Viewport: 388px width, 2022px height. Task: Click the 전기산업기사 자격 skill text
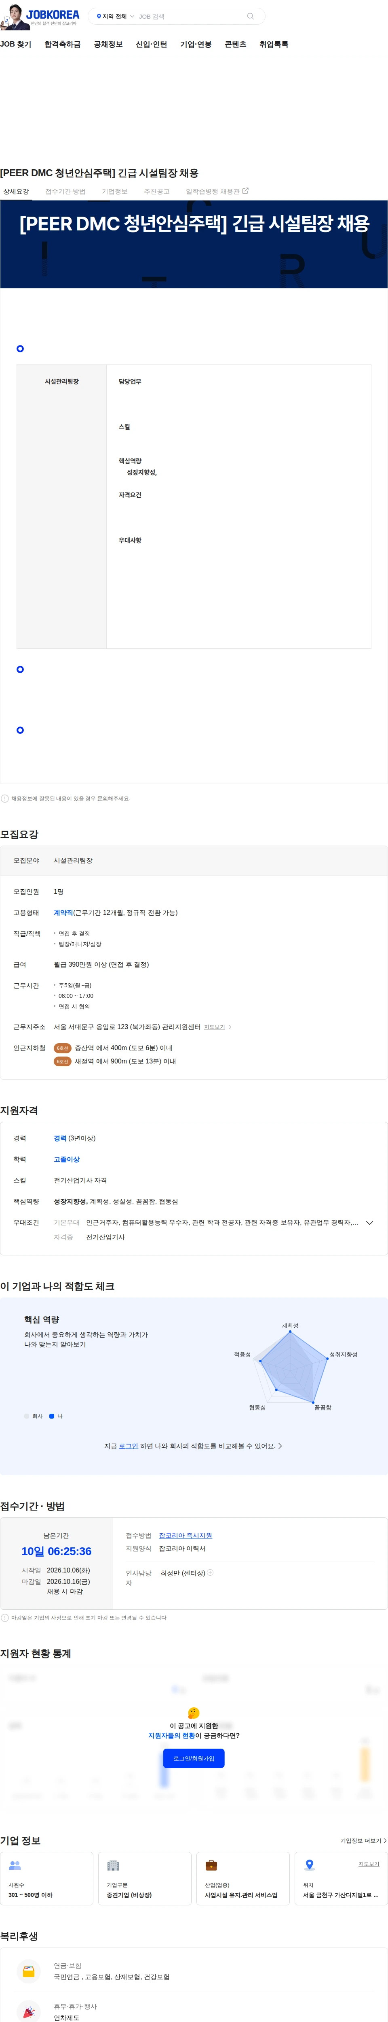click(x=80, y=1180)
